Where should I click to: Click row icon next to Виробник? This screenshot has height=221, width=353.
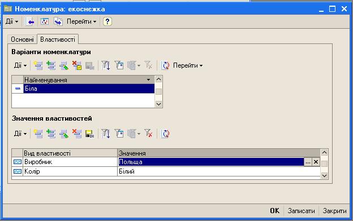tap(18, 162)
